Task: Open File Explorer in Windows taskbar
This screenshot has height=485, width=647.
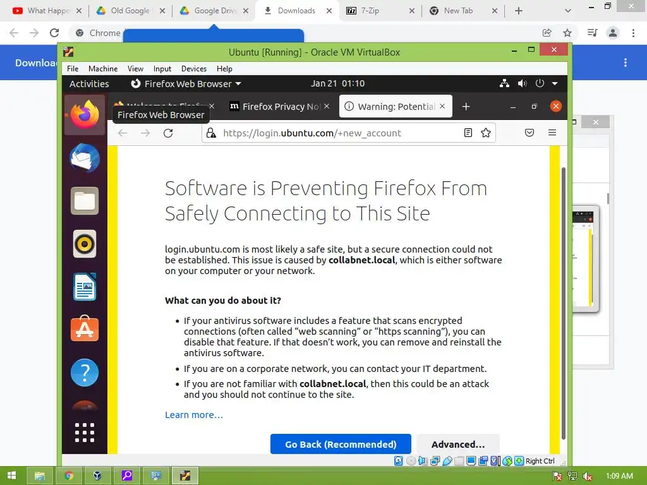Action: (x=39, y=476)
